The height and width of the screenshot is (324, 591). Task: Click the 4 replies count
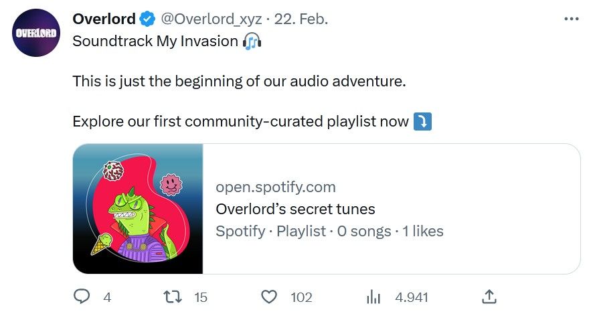pos(107,298)
